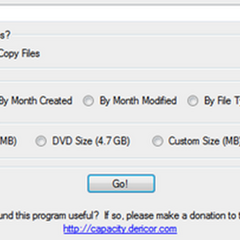Click the Go! button

pos(121,184)
